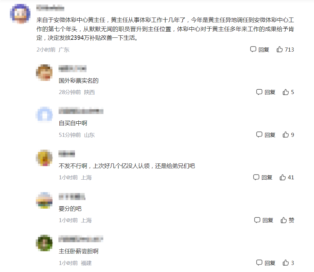Open username of the top commenter
This screenshot has height=272, width=314.
coord(50,8)
